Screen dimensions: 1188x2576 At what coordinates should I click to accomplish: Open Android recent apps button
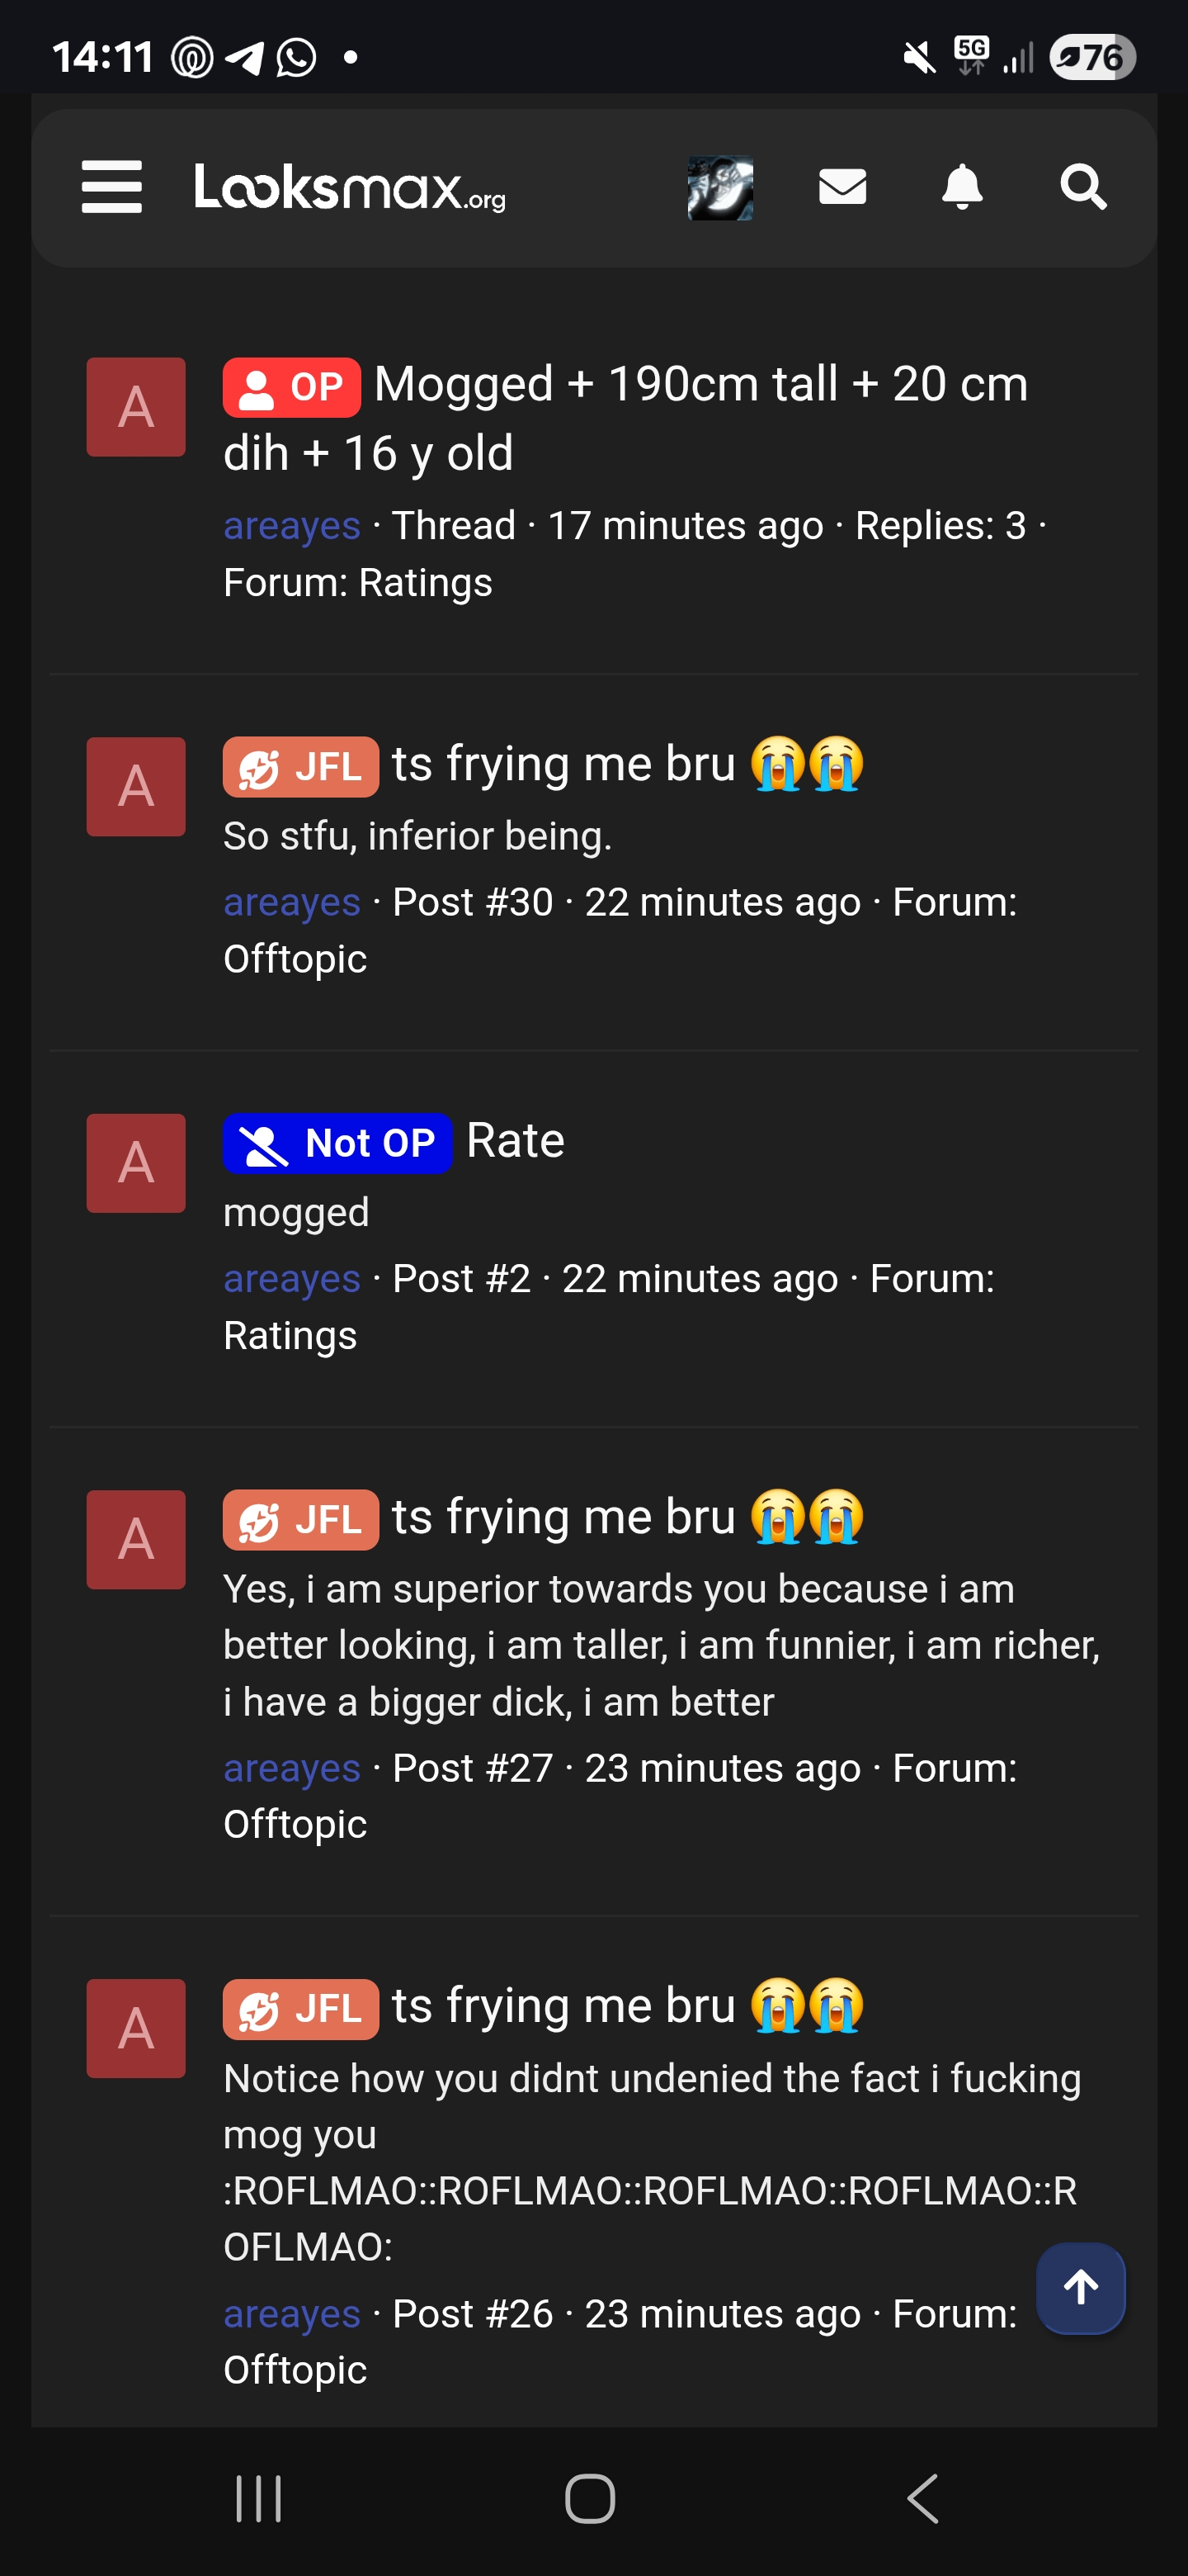tap(259, 2499)
